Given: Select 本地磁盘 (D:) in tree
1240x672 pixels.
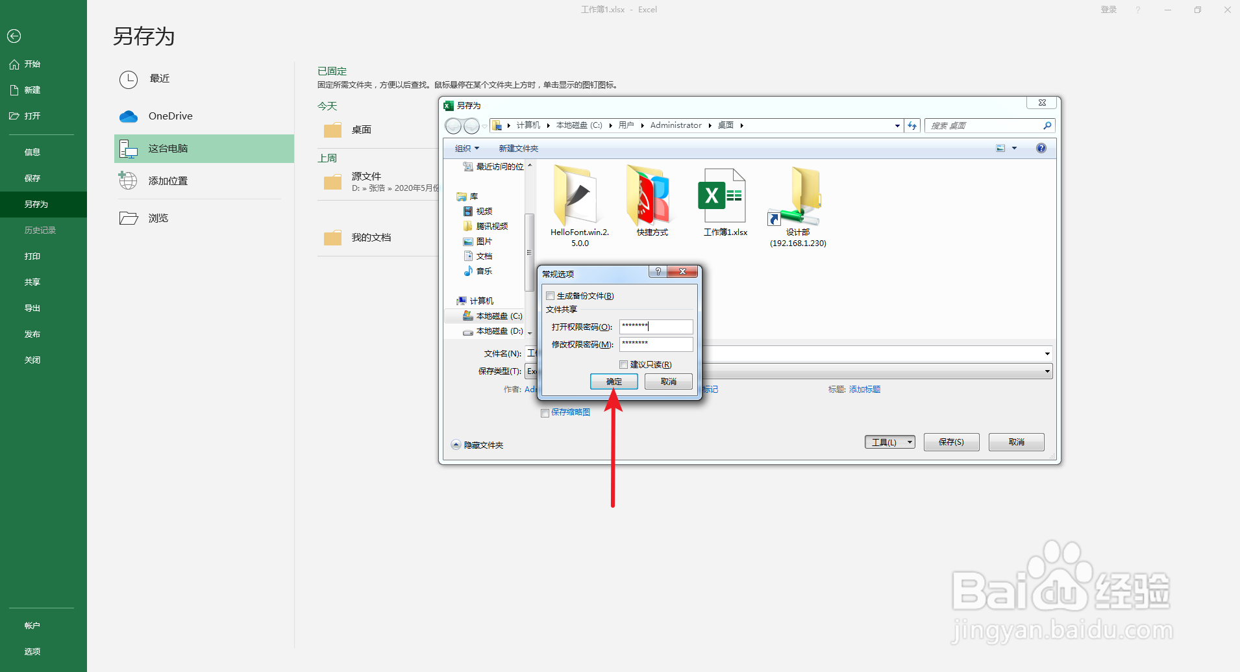Looking at the screenshot, I should coord(492,331).
